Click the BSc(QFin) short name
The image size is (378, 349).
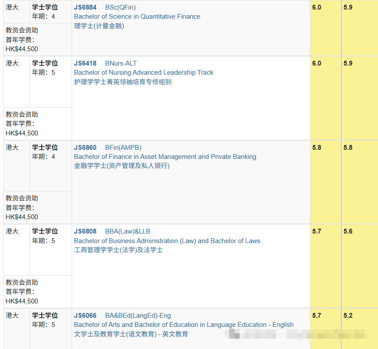[120, 7]
